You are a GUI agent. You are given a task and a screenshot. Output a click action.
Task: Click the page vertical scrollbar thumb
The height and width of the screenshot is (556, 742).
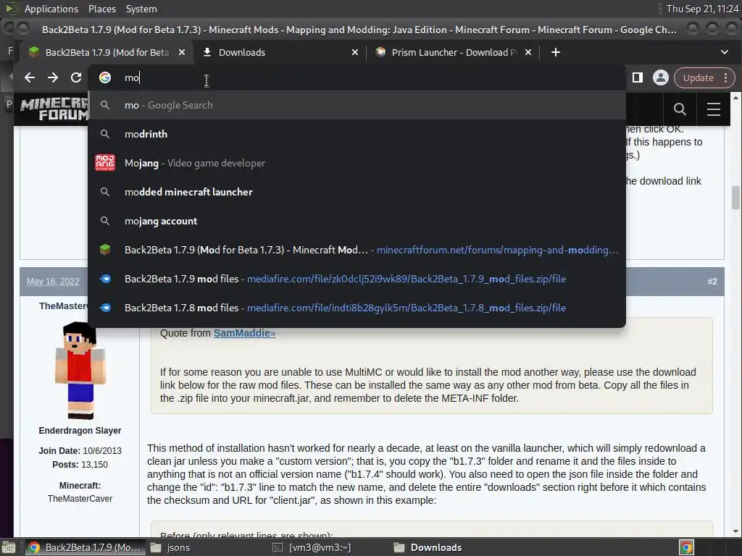pyautogui.click(x=735, y=197)
